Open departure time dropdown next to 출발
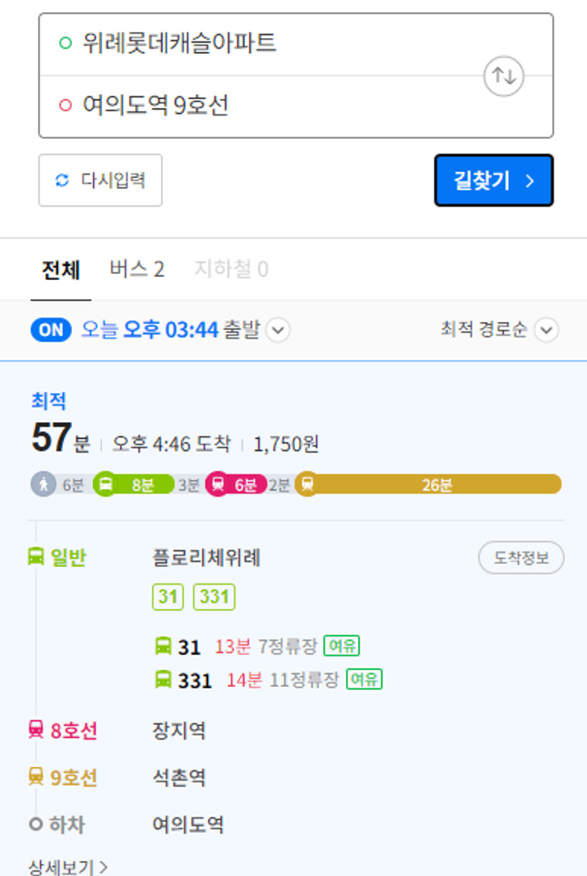The image size is (587, 876). pos(278,330)
